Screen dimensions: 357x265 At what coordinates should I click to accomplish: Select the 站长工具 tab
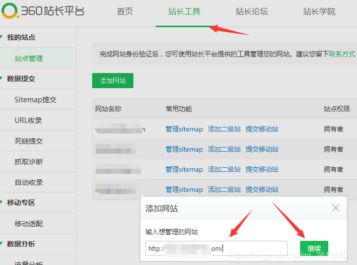point(184,12)
